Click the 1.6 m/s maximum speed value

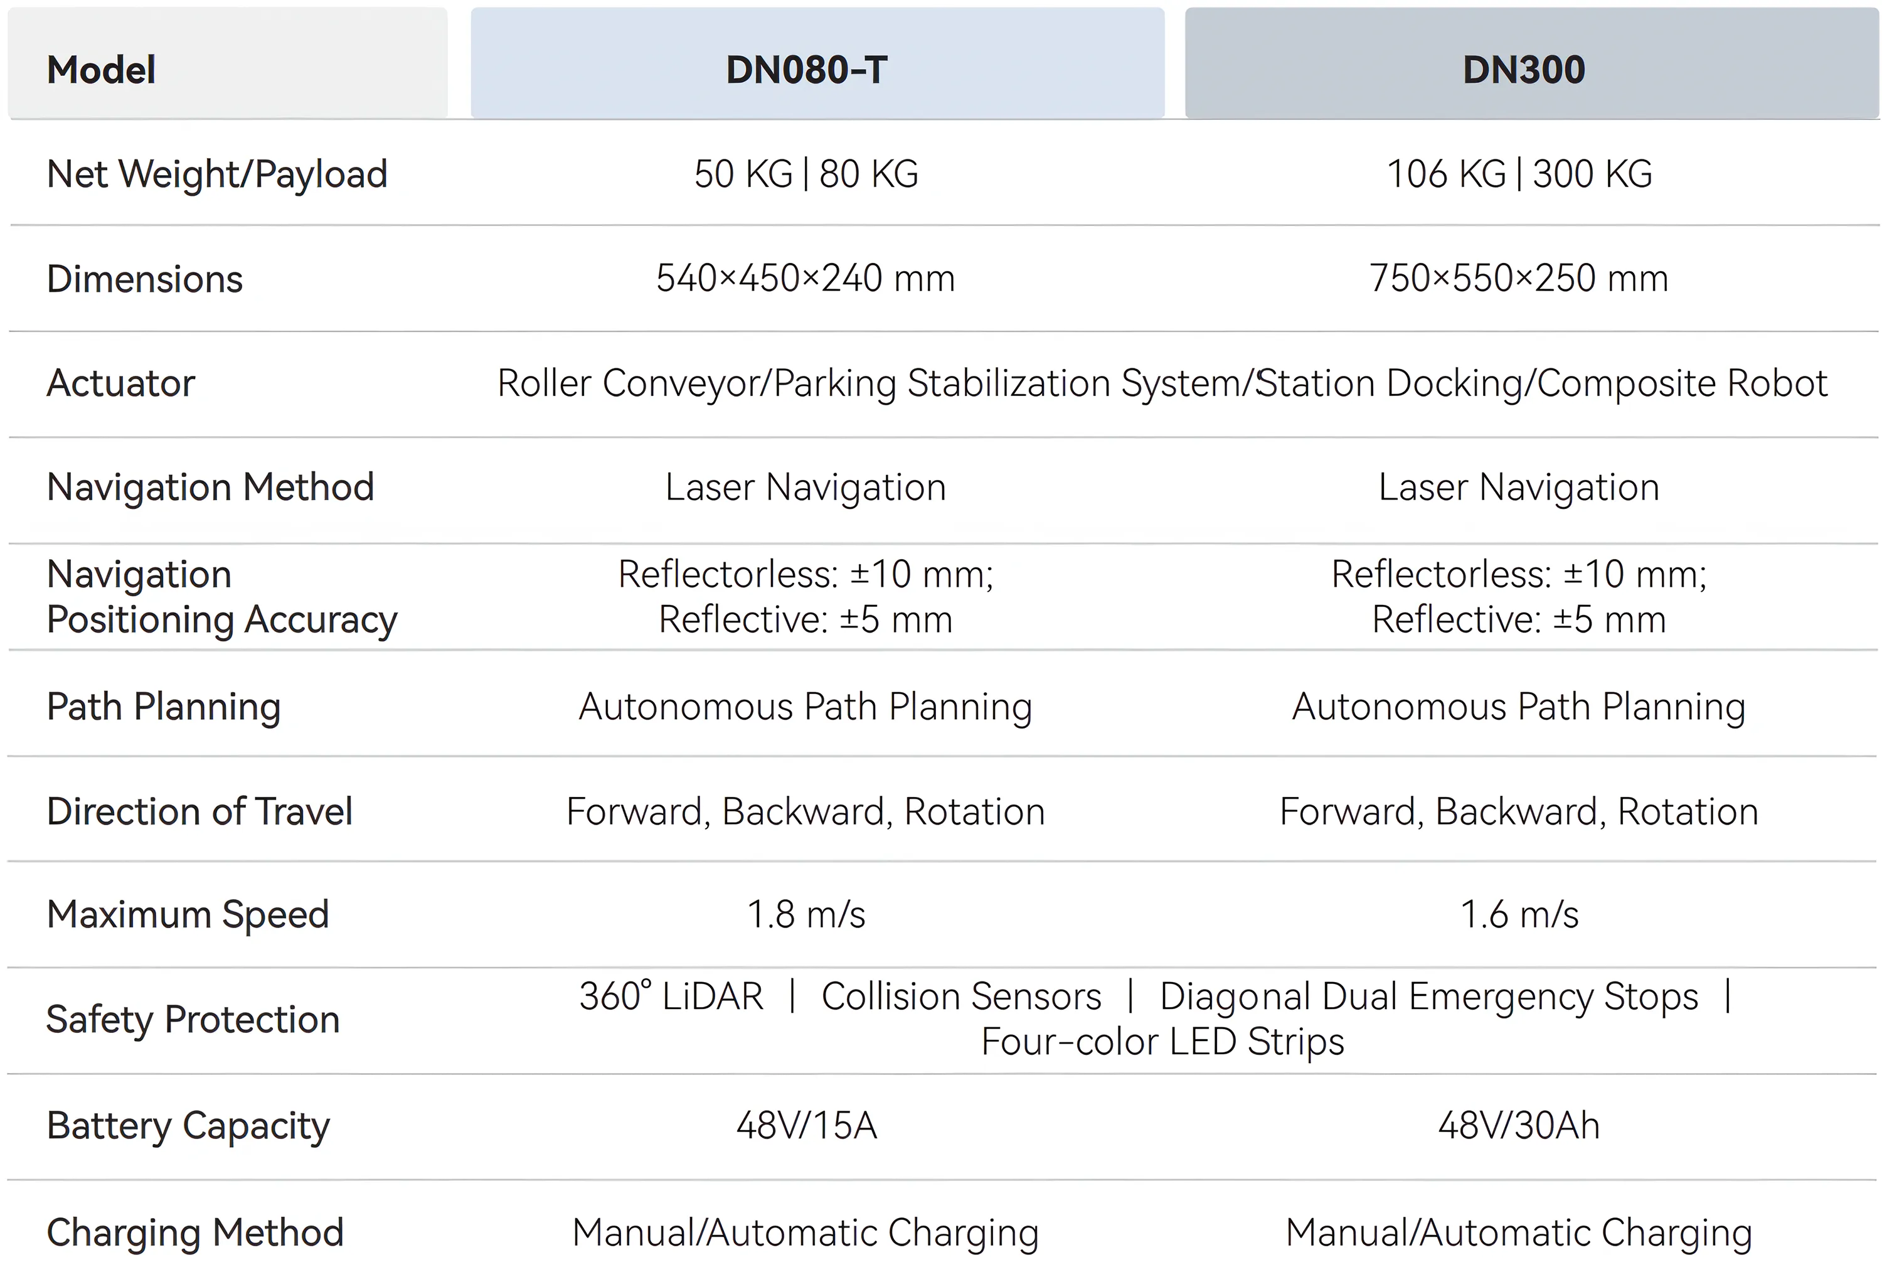coord(1520,915)
